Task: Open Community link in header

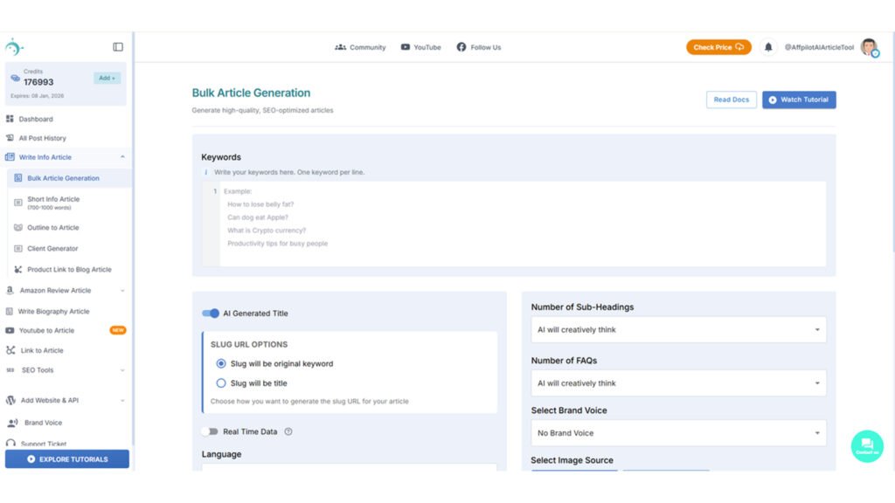Action: (360, 47)
